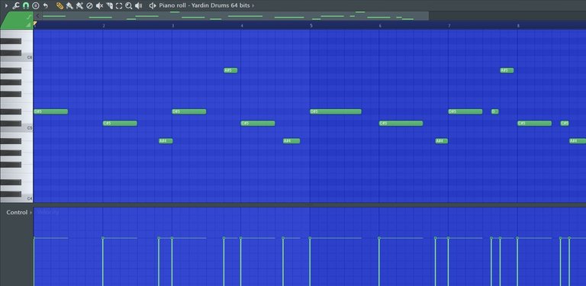Viewport: 586px width, 286px height.
Task: Open the target channel selector speaker
Action: [153, 5]
